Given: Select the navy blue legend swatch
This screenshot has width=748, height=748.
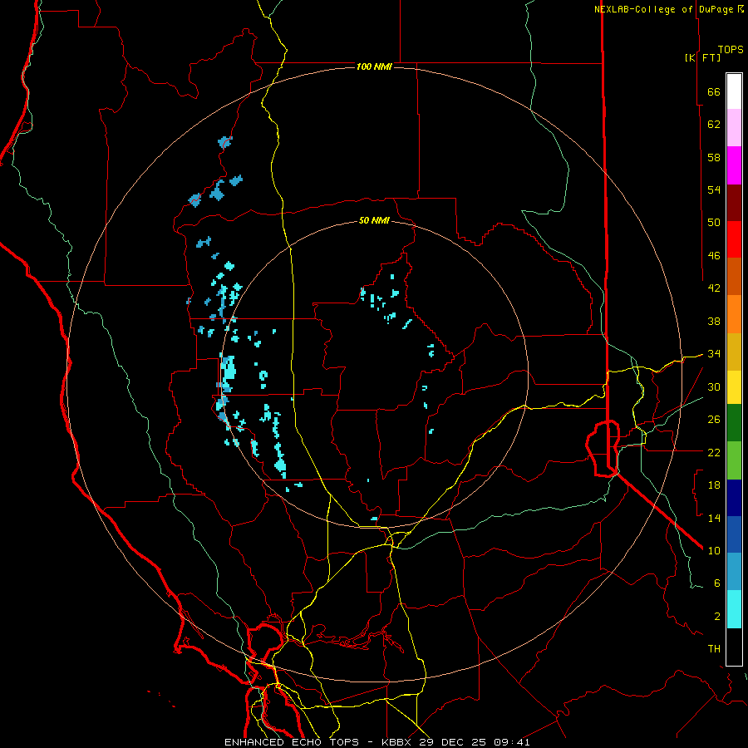Looking at the screenshot, I should click(734, 498).
